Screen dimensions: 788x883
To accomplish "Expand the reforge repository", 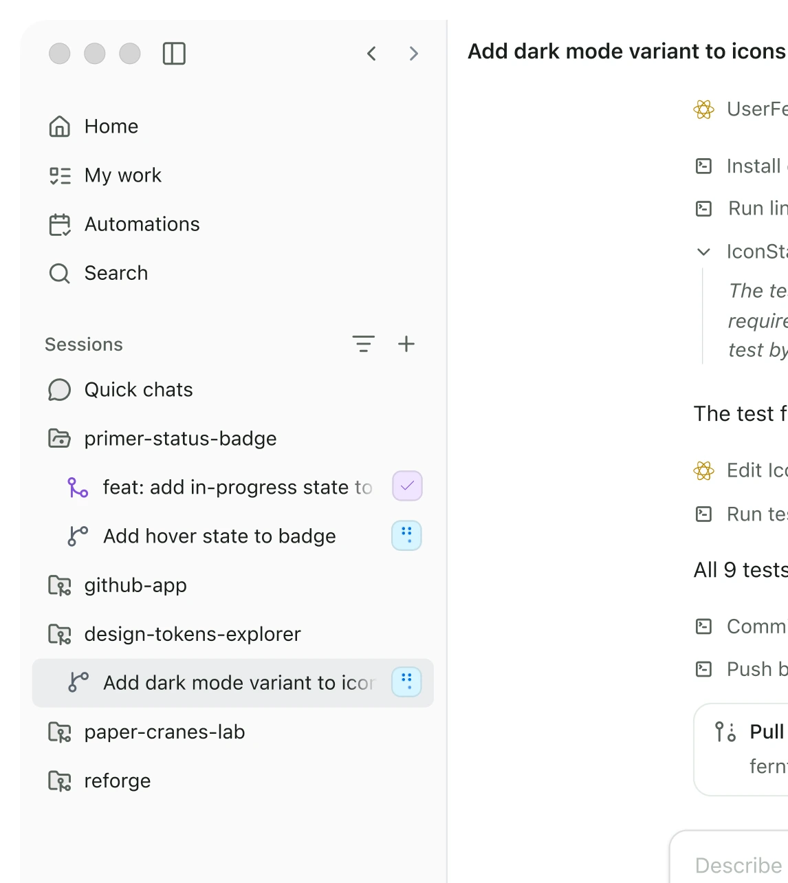I will click(233, 781).
